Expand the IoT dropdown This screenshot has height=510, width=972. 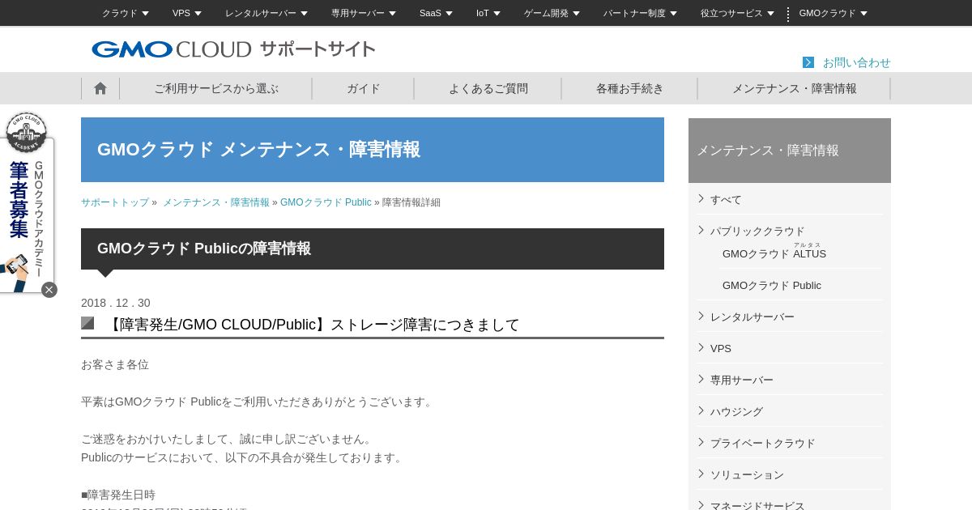click(x=488, y=13)
